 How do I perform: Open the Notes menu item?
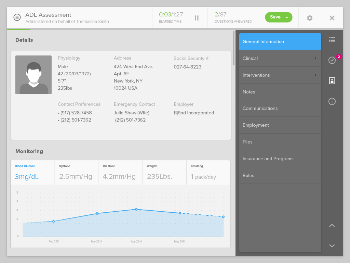tap(280, 92)
